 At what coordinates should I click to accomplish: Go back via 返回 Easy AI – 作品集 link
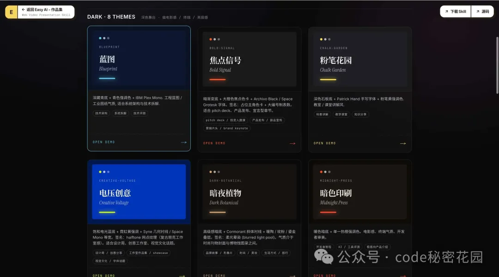point(46,12)
